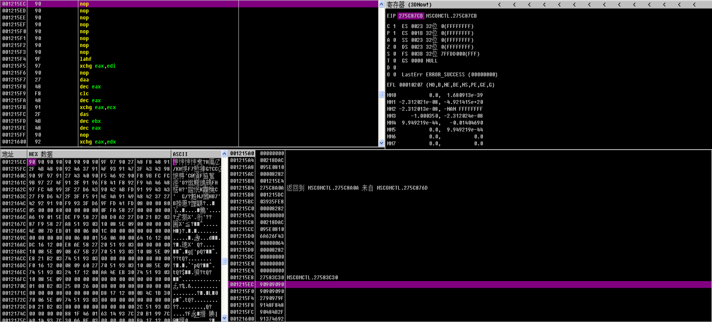The height and width of the screenshot is (322, 712).
Task: Select the FS 003B segment register row
Action: [441, 54]
